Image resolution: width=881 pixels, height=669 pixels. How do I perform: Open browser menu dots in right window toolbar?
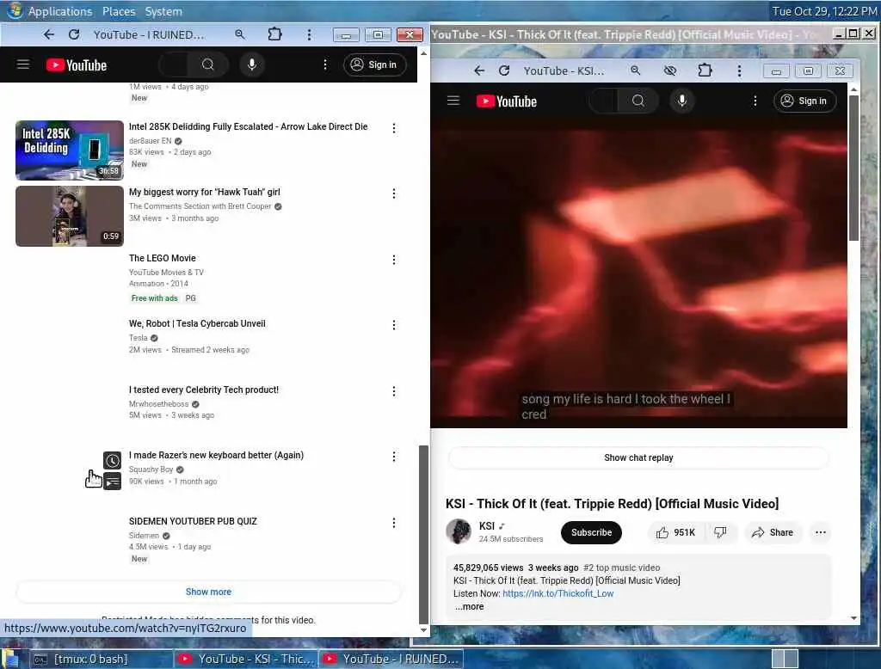point(739,71)
